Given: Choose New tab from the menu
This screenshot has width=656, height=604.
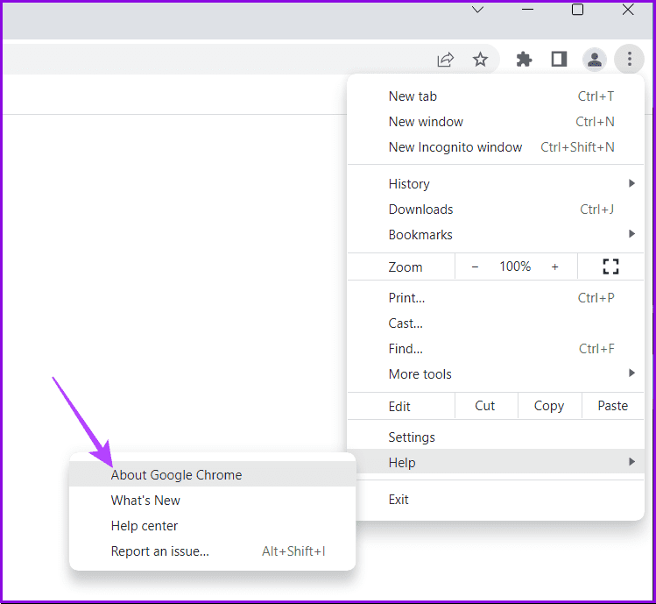Looking at the screenshot, I should 496,96.
